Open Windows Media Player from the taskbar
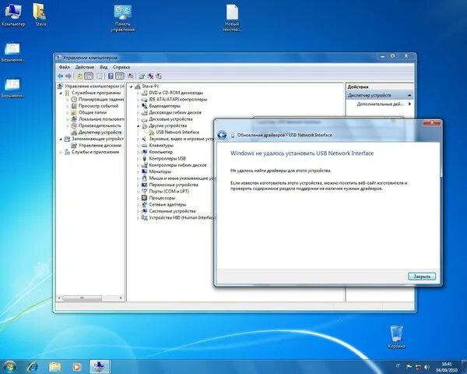Viewport: 467px width, 374px height. (77, 367)
